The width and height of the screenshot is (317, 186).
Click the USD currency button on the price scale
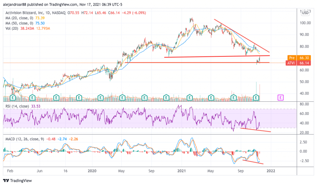(305, 13)
